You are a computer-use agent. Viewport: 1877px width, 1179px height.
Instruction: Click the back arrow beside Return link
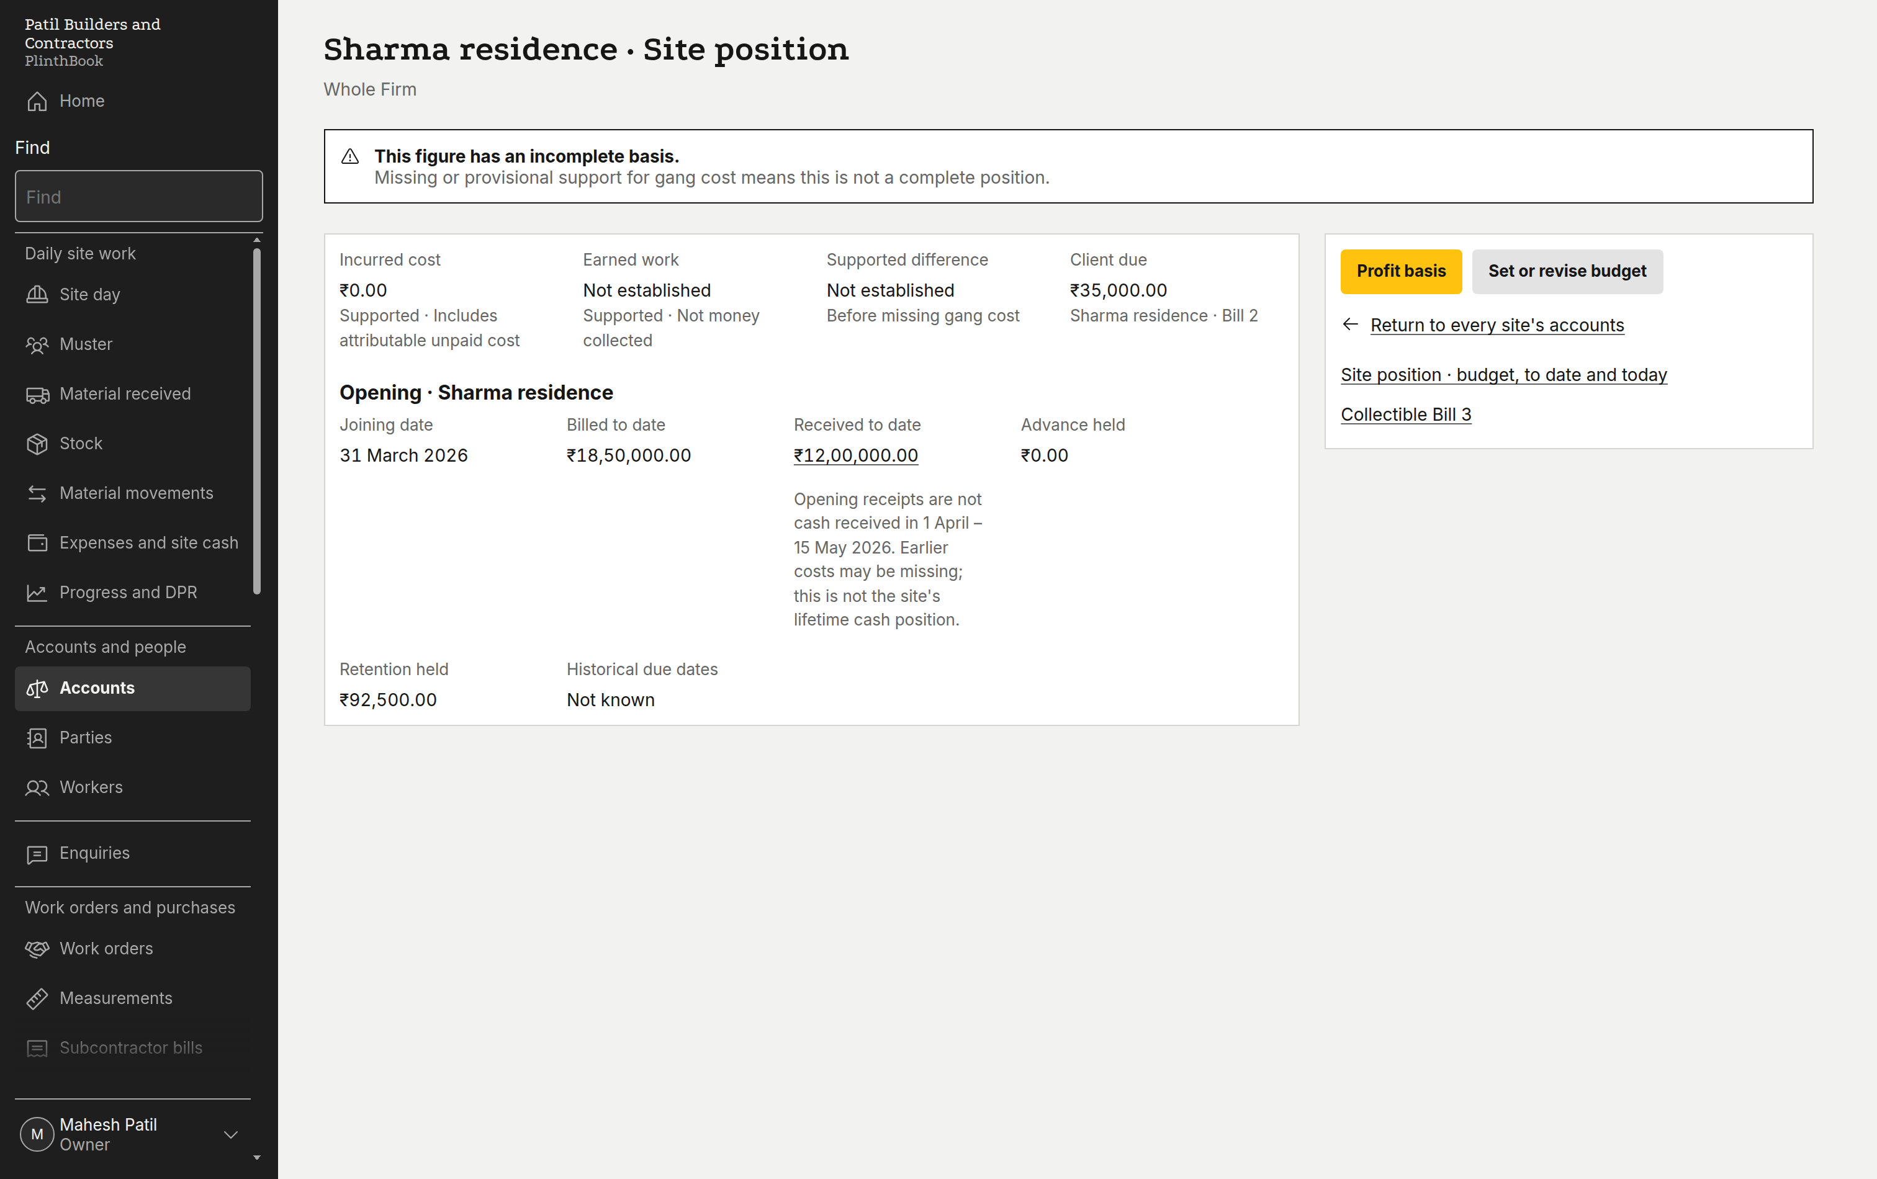(1351, 325)
